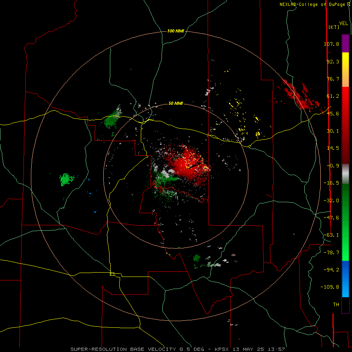Click the -32.0 scale value
Screen dimensions: 352x352
click(331, 201)
